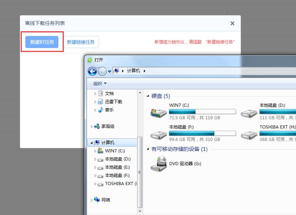Select 网络 in the navigation pane
Image resolution: width=296 pixels, height=215 pixels.
click(x=106, y=200)
